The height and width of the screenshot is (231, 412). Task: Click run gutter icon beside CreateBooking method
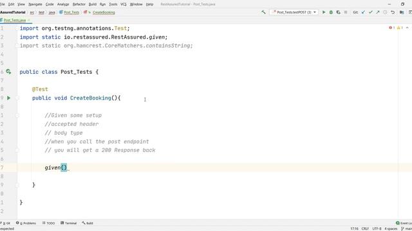8,98
